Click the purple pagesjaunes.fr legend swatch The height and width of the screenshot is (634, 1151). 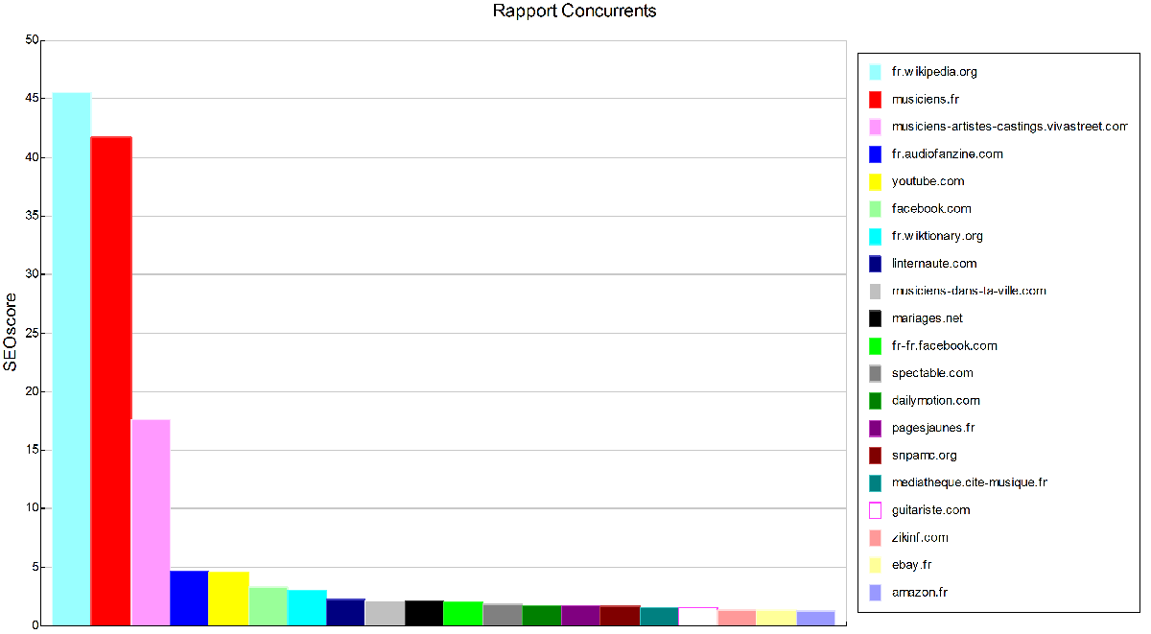click(x=875, y=428)
